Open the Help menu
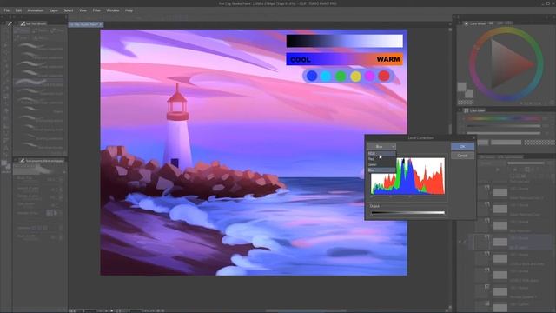556x313 pixels. point(129,10)
